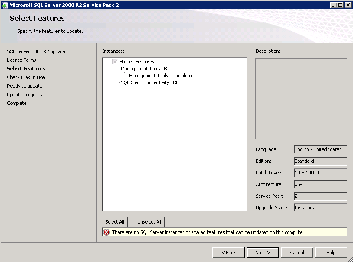Screen dimensions: 353x262
Task: Select Management Tools - Complete tree item
Action: point(160,76)
